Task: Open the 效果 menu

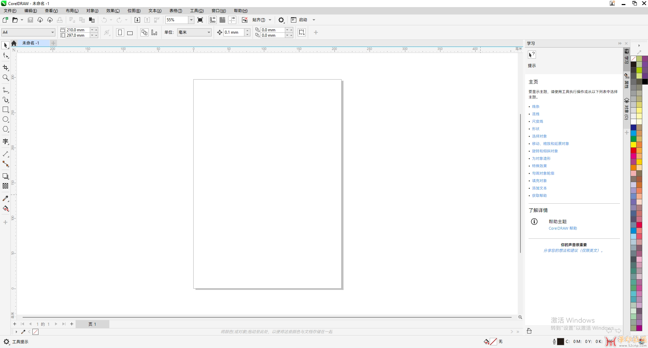Action: pos(113,11)
